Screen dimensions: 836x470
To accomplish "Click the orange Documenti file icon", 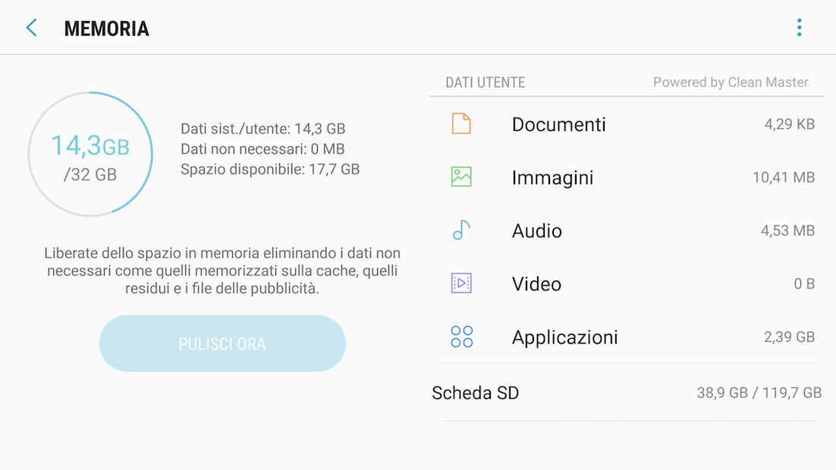I will tap(461, 124).
